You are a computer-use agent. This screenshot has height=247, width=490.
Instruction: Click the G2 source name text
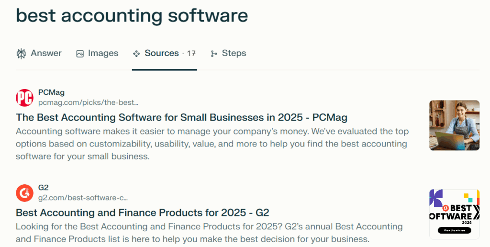pos(44,188)
